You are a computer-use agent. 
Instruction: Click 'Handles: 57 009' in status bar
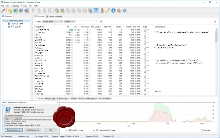tap(92, 136)
